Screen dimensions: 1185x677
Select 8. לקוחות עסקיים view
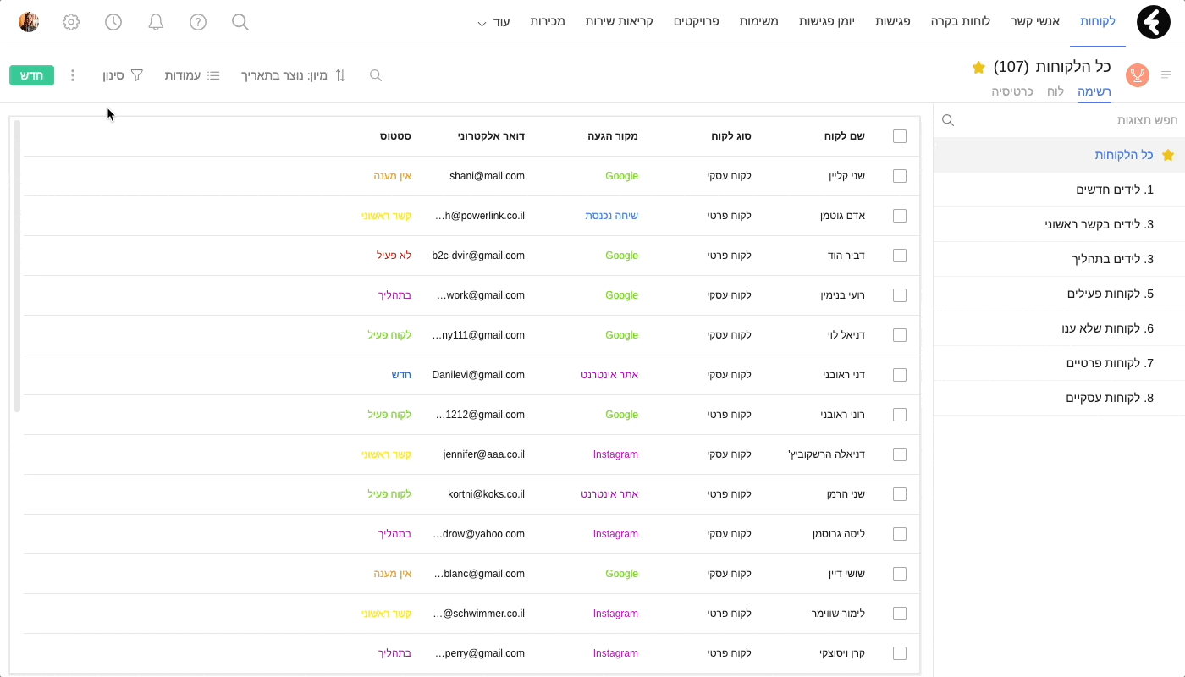(x=1059, y=398)
